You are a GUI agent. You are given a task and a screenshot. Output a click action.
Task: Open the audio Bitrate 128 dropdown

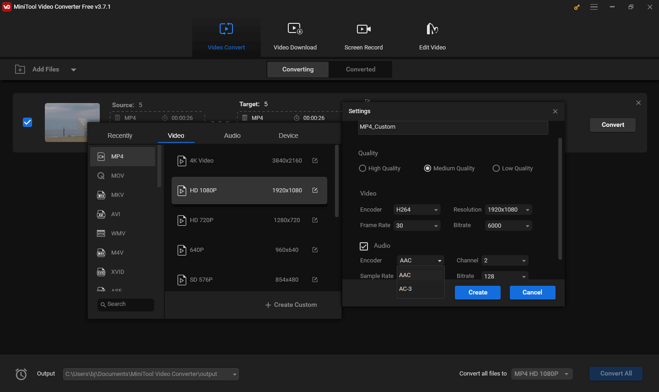505,276
